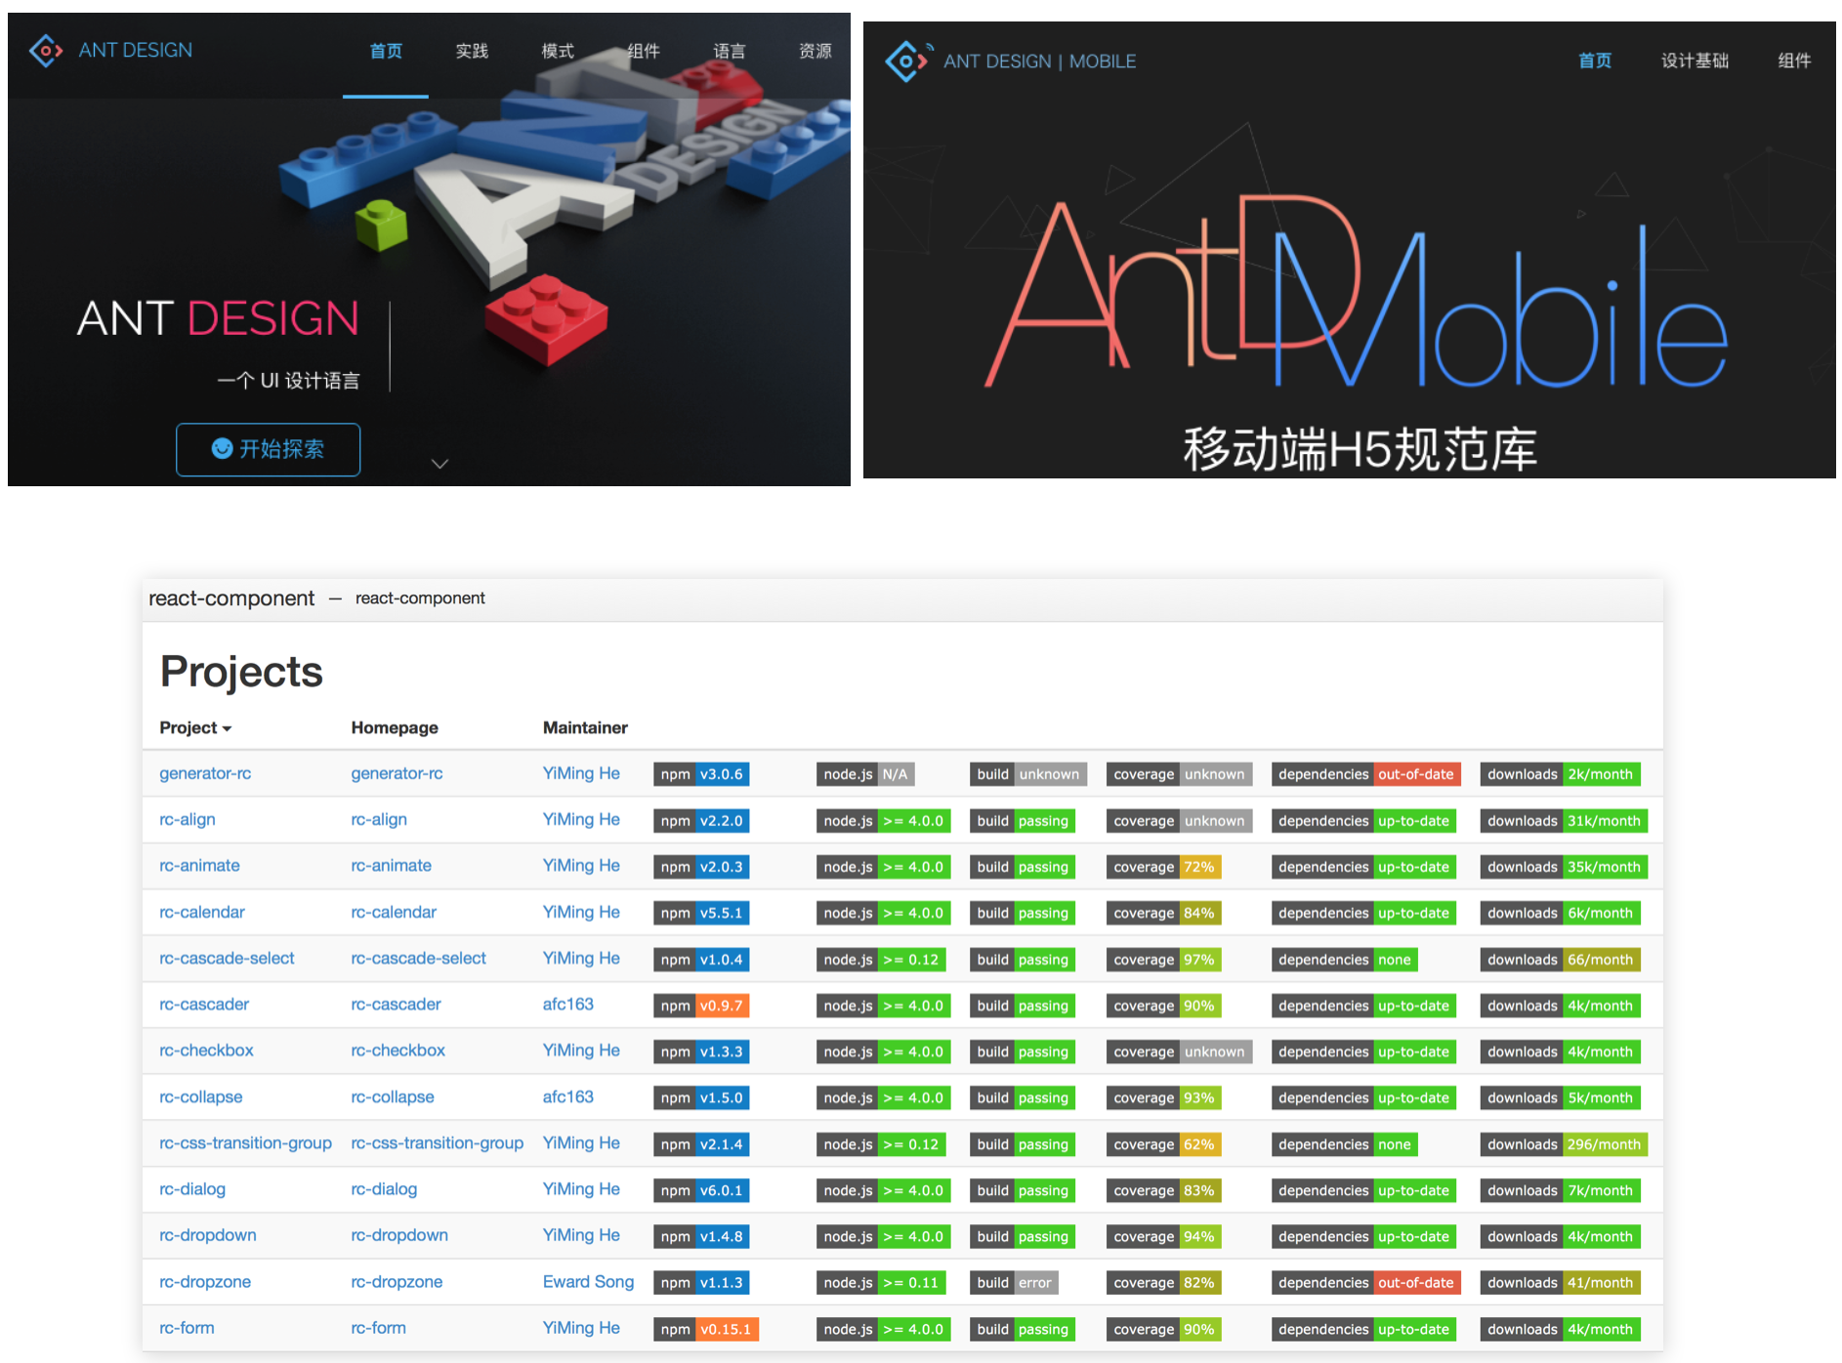Image resolution: width=1842 pixels, height=1363 pixels.
Task: Click dependencies none badge for rc-cascade-select
Action: (1345, 960)
